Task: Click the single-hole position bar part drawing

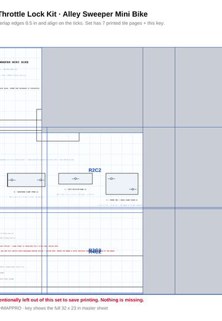Action: click(x=75, y=178)
